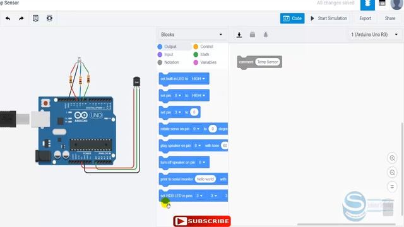Open pin 3 dropdown on set pin to value block
This screenshot has width=404, height=227.
pyautogui.click(x=178, y=112)
